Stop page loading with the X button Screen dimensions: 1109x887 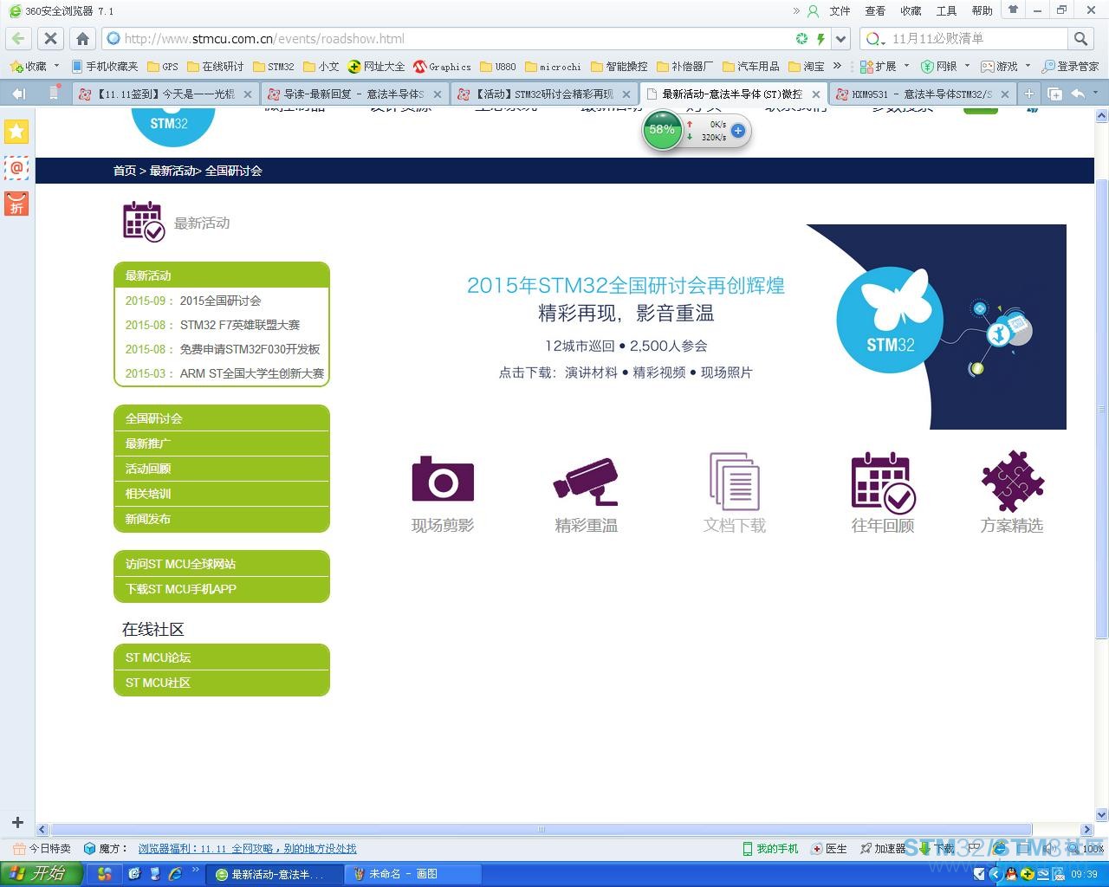point(50,38)
